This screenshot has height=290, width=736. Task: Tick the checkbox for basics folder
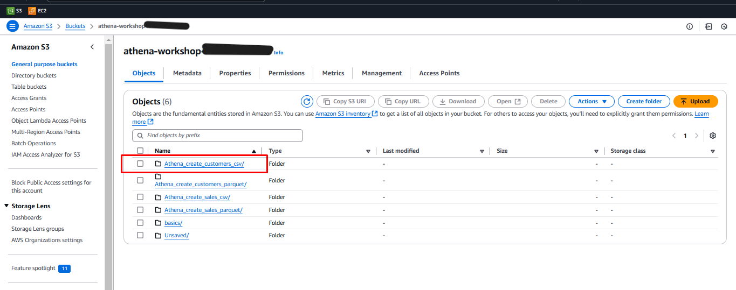[x=140, y=223]
